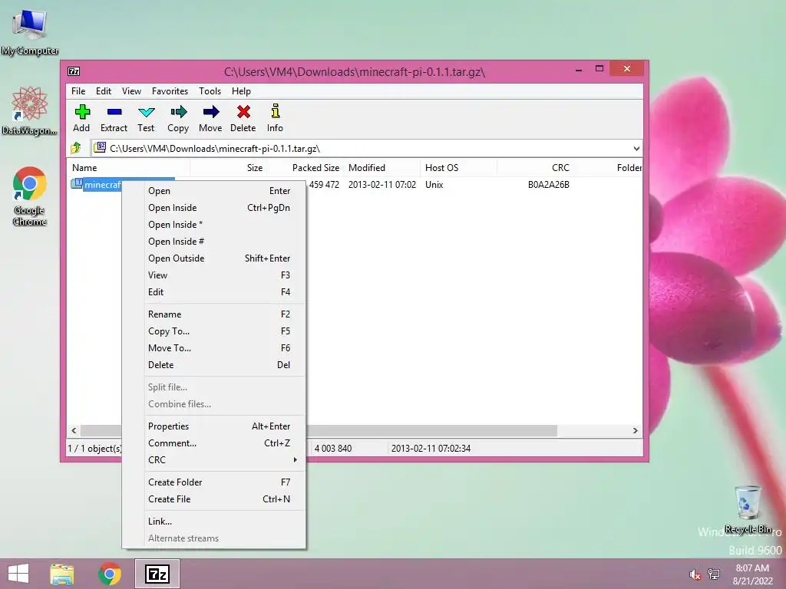The height and width of the screenshot is (589, 786).
Task: Select Comment... in context menu
Action: tap(224, 443)
